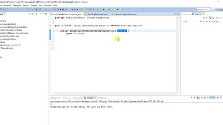Click the Previous Annotation toolbar icon
The width and height of the screenshot is (223, 125).
point(106,9)
